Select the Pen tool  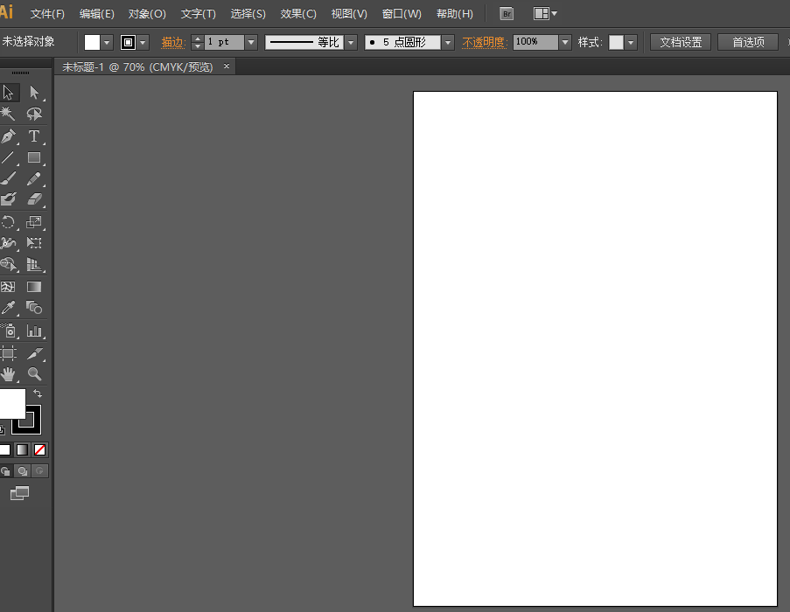coord(8,136)
